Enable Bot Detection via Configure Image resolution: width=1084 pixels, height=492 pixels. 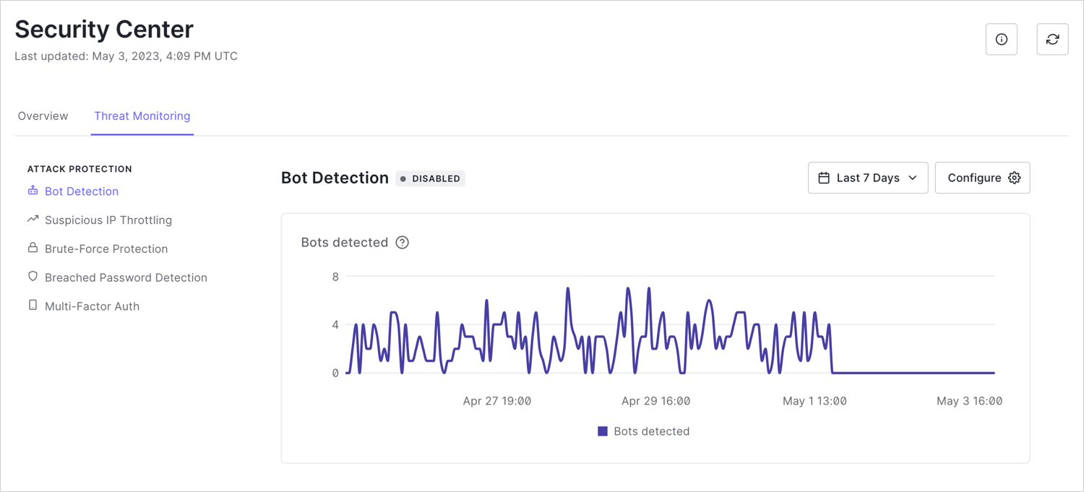pos(982,178)
